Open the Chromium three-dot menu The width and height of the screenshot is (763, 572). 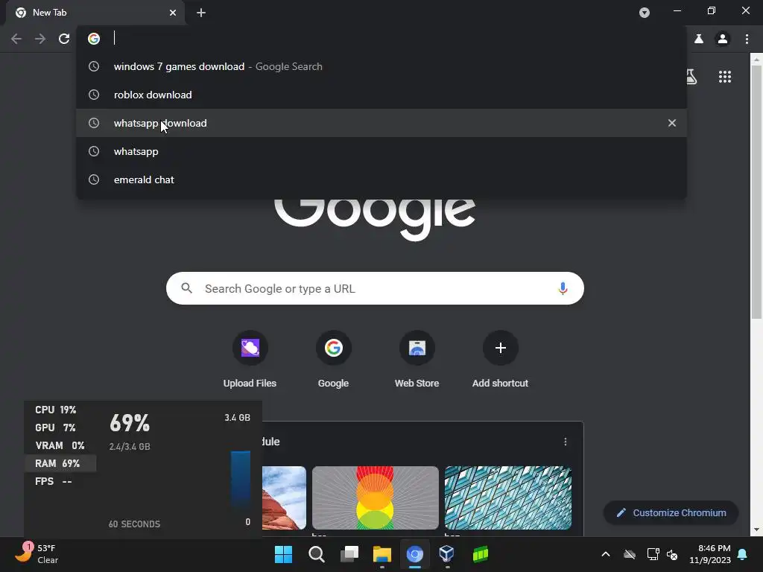coord(747,39)
